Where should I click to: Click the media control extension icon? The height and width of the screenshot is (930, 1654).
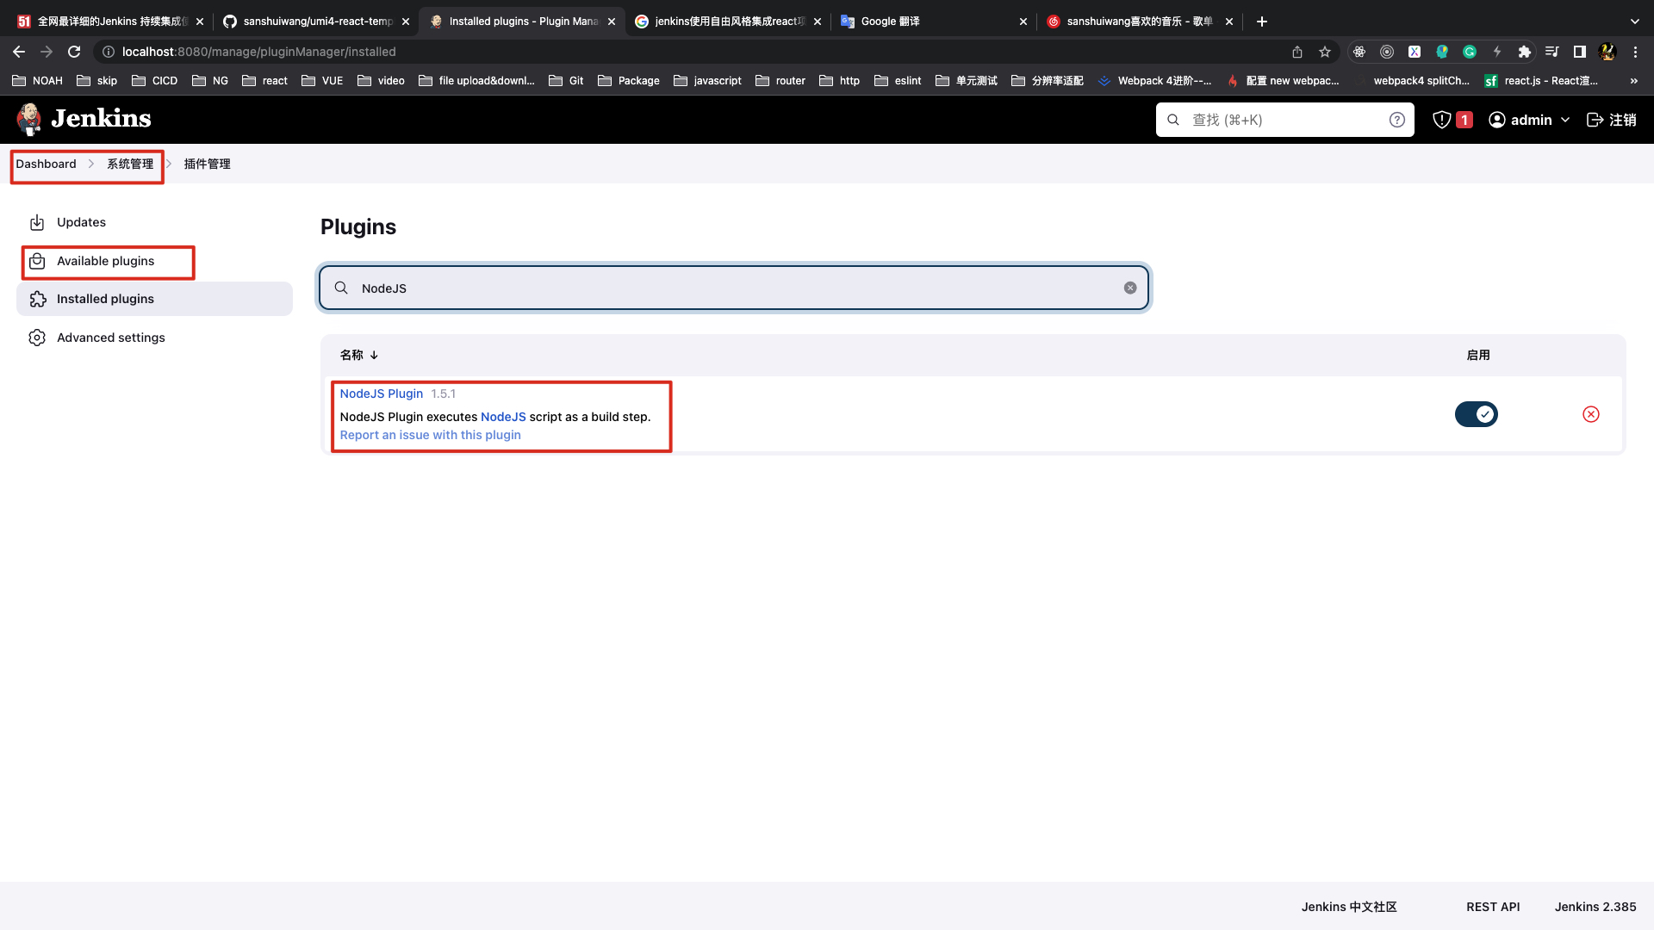pos(1551,52)
